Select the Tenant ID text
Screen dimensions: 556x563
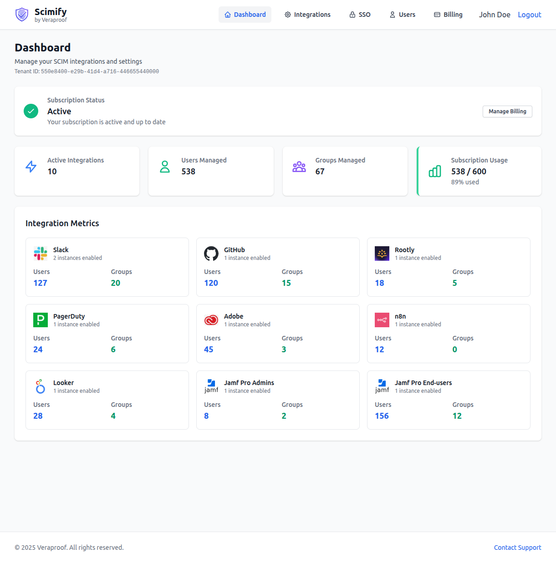[87, 71]
